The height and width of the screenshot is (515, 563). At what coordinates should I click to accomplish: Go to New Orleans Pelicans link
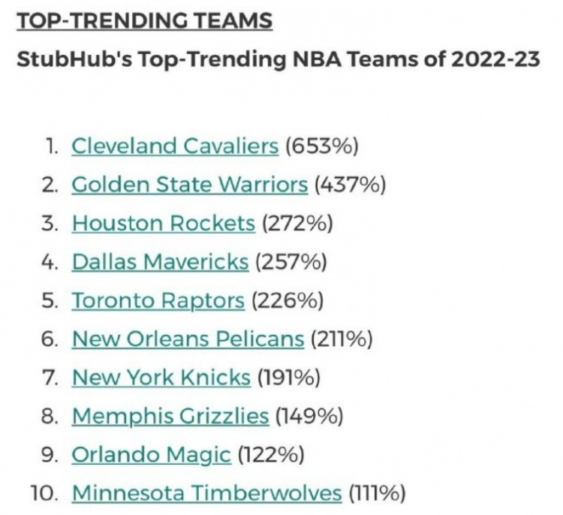coord(188,339)
